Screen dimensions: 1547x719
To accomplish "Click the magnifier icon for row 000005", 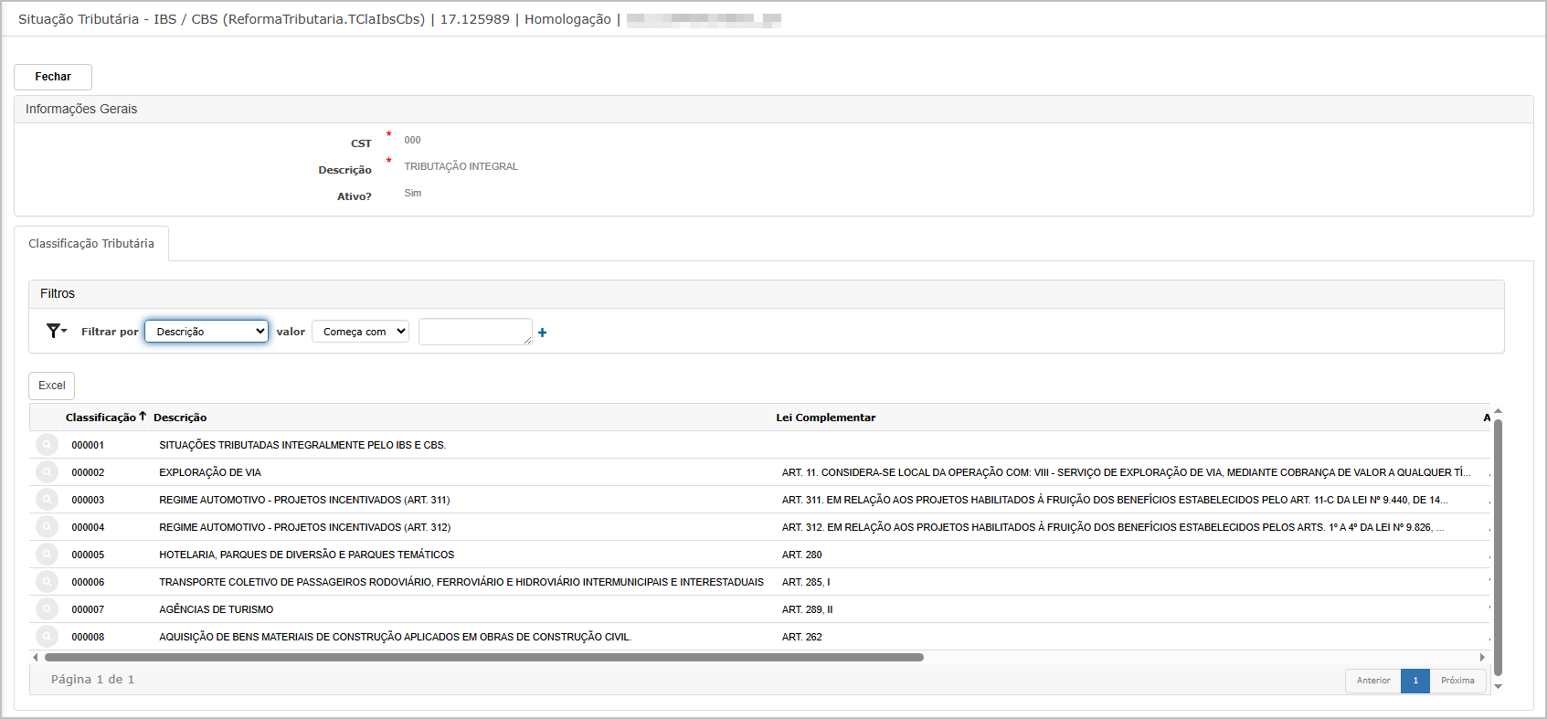I will click(x=47, y=555).
